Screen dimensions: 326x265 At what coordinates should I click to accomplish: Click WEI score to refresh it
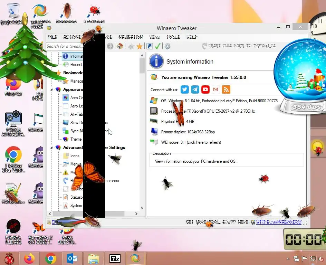tap(191, 142)
